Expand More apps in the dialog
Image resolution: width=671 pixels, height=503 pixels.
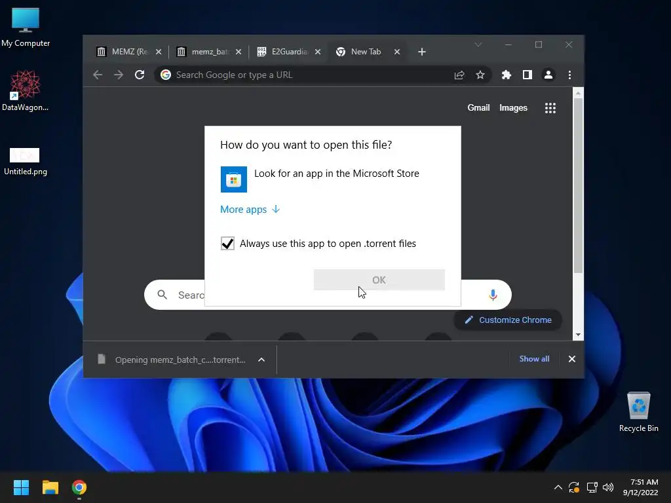250,209
